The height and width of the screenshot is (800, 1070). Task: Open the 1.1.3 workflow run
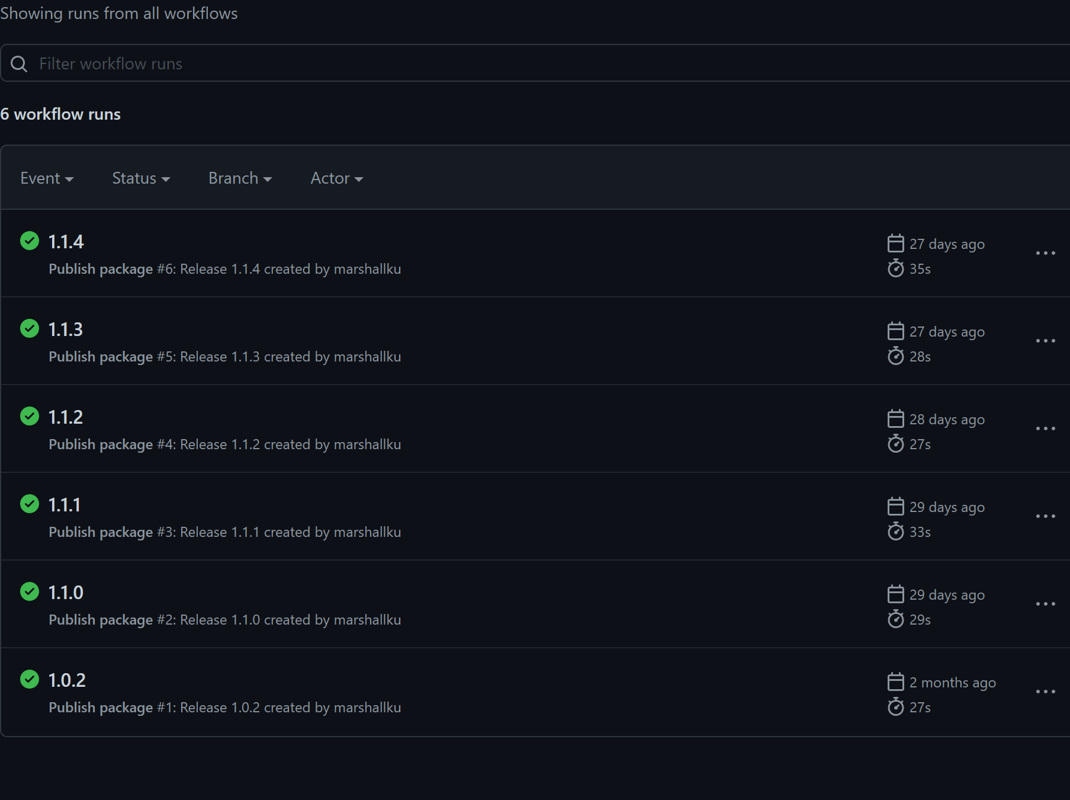click(x=66, y=329)
